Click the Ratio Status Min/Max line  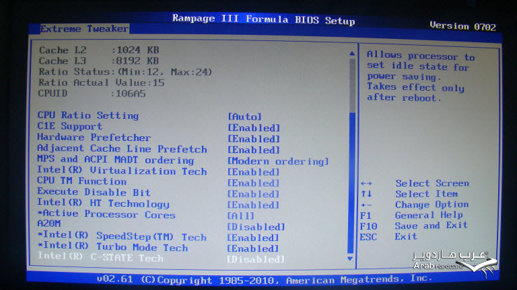click(125, 72)
